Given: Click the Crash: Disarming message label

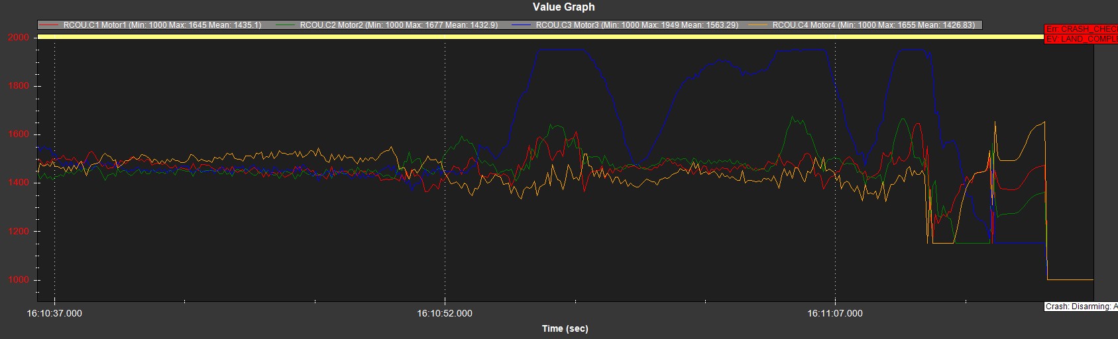Looking at the screenshot, I should coord(1081,307).
